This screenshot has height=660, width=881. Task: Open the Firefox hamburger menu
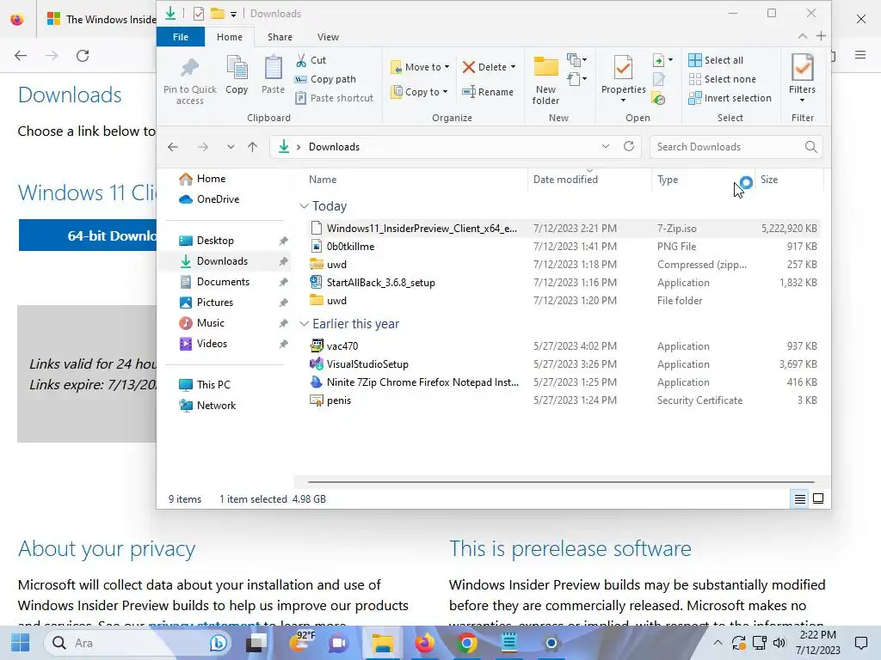click(x=860, y=55)
